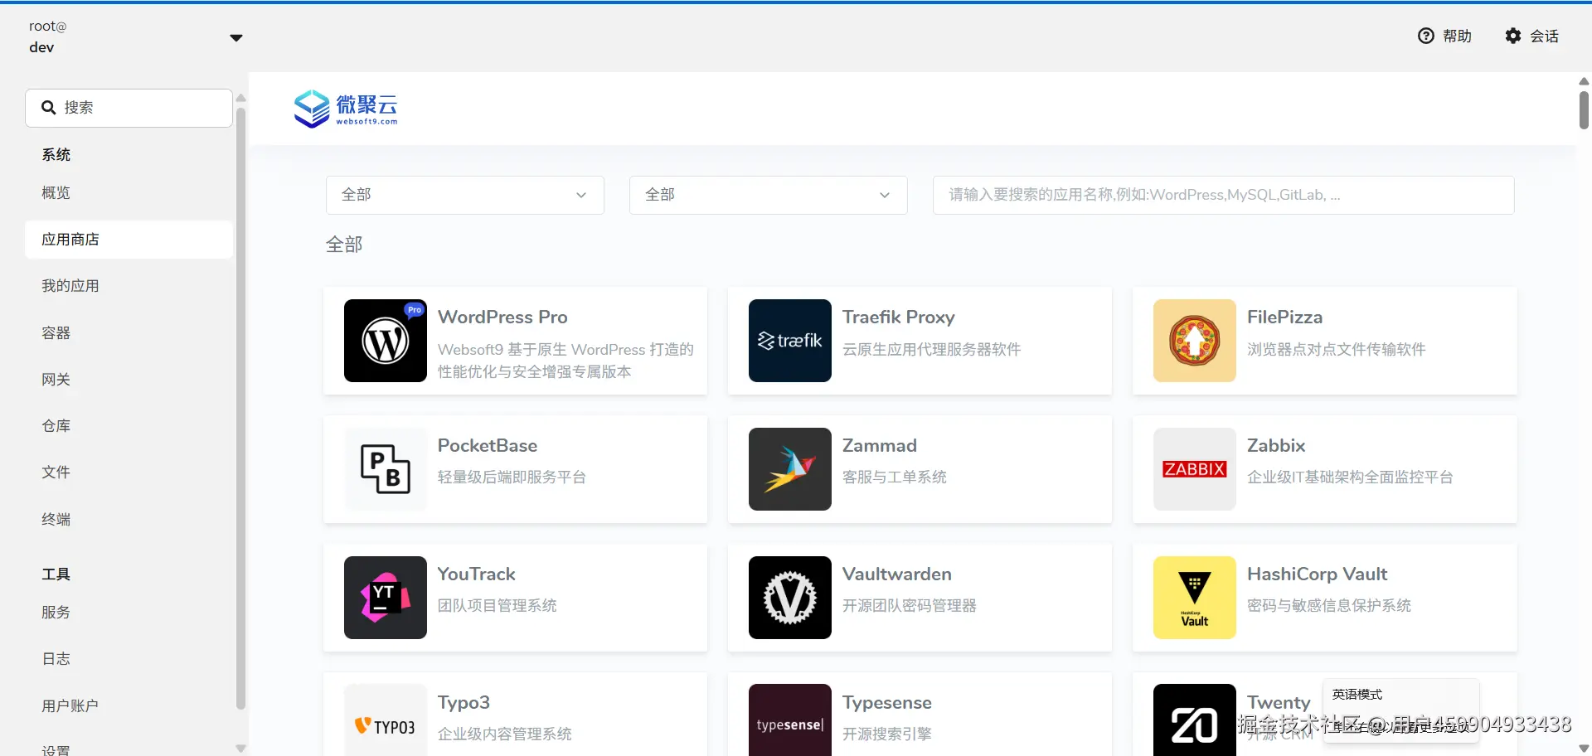This screenshot has width=1592, height=756.
Task: Open 服务 under 工具
Action: (129, 613)
